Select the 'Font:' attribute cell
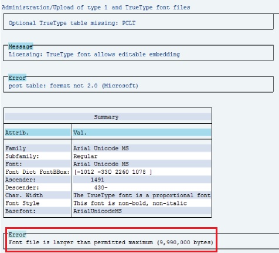This screenshot has height=253, width=279. pos(38,164)
